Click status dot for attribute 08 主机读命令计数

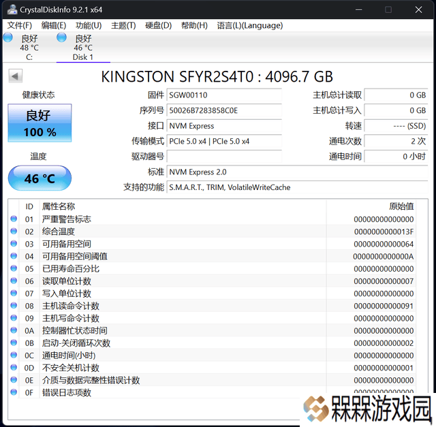pyautogui.click(x=14, y=305)
